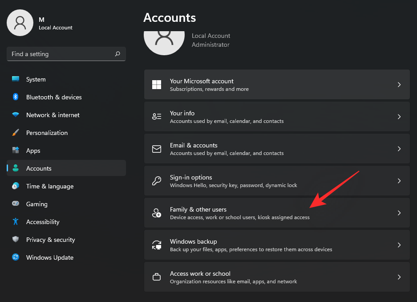Click the profile avatar for user M
The image size is (417, 302).
coord(20,23)
